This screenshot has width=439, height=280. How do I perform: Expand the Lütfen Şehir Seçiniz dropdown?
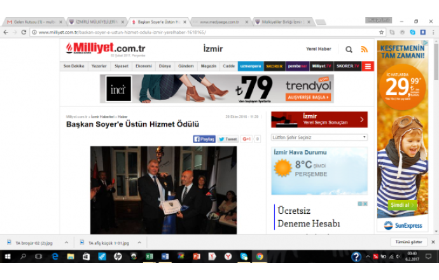(319, 137)
